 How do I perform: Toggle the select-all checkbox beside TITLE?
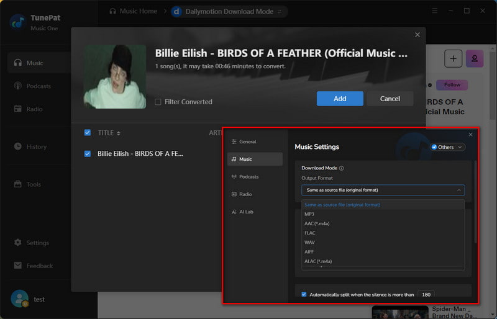pos(88,133)
